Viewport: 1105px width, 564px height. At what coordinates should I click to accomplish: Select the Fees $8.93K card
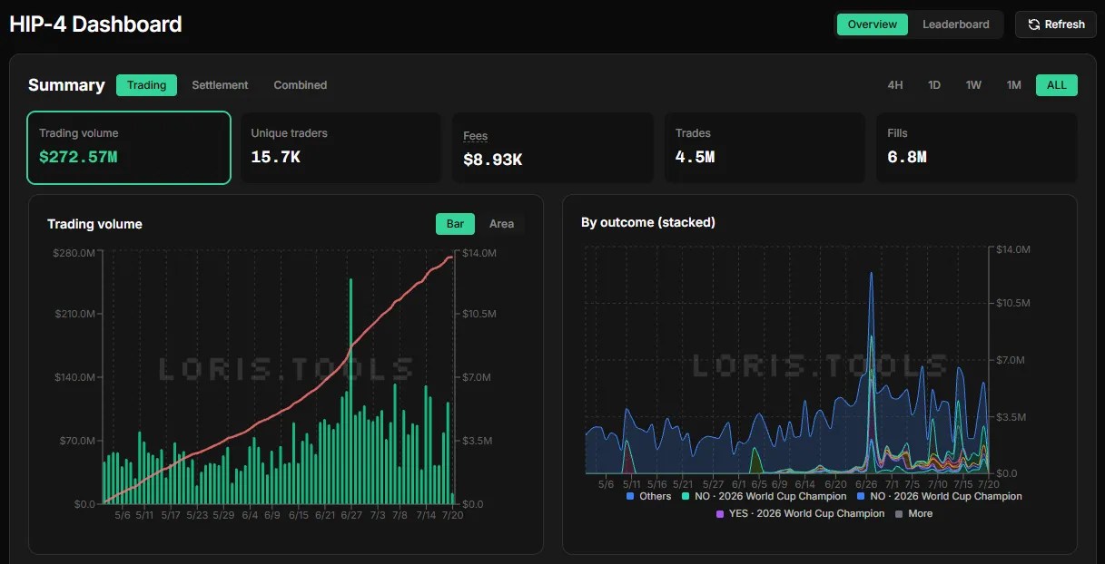click(x=553, y=148)
